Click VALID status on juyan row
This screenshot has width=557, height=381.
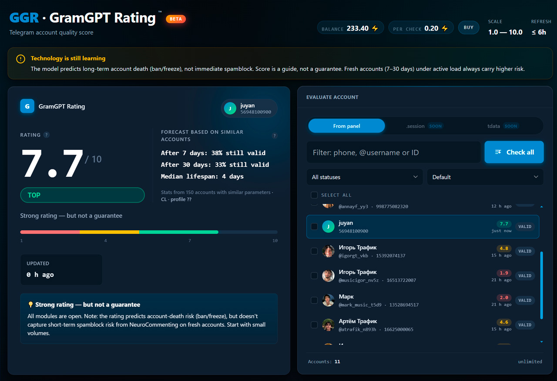coord(525,226)
